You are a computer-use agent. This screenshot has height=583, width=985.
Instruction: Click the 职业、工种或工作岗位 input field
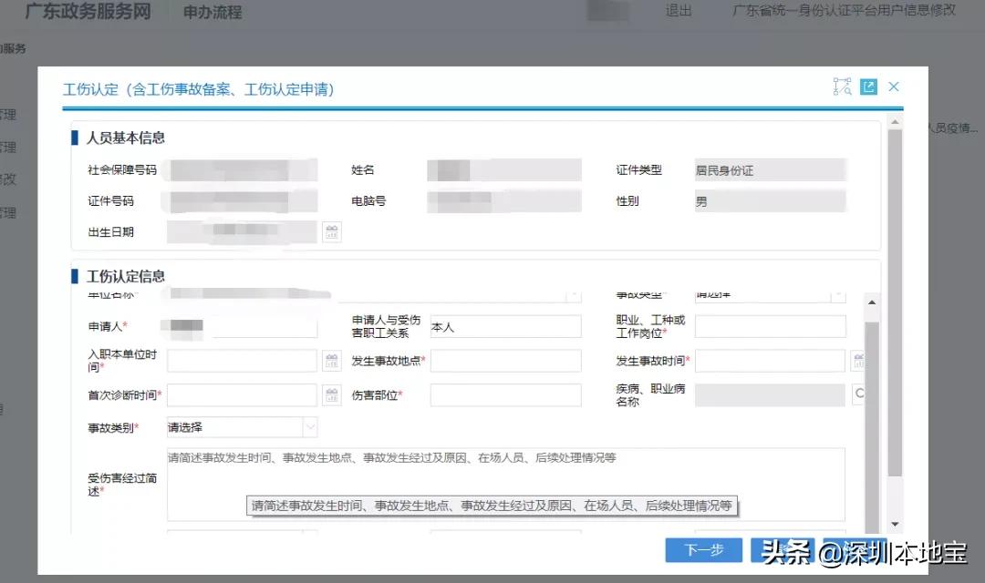point(771,326)
